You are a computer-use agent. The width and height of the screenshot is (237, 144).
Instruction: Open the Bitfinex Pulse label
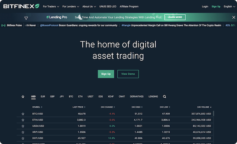pyautogui.click(x=14, y=25)
